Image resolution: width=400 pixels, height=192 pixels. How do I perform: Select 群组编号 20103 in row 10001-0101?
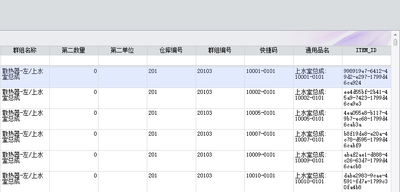coord(220,77)
